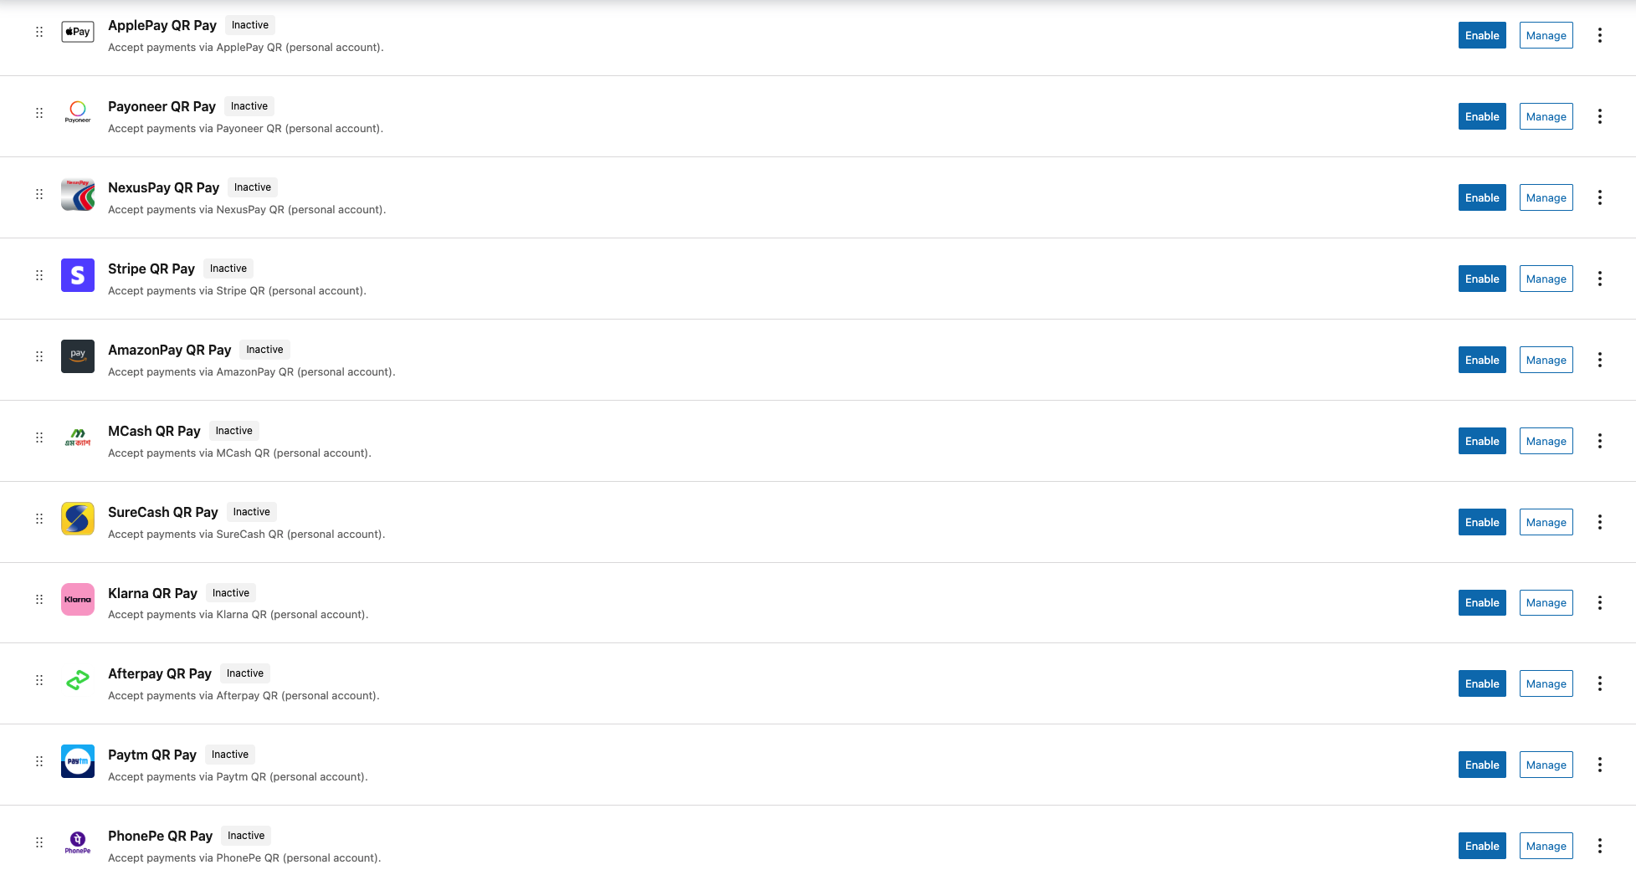The image size is (1636, 875).
Task: Click the Paytm logo icon
Action: coord(78,761)
